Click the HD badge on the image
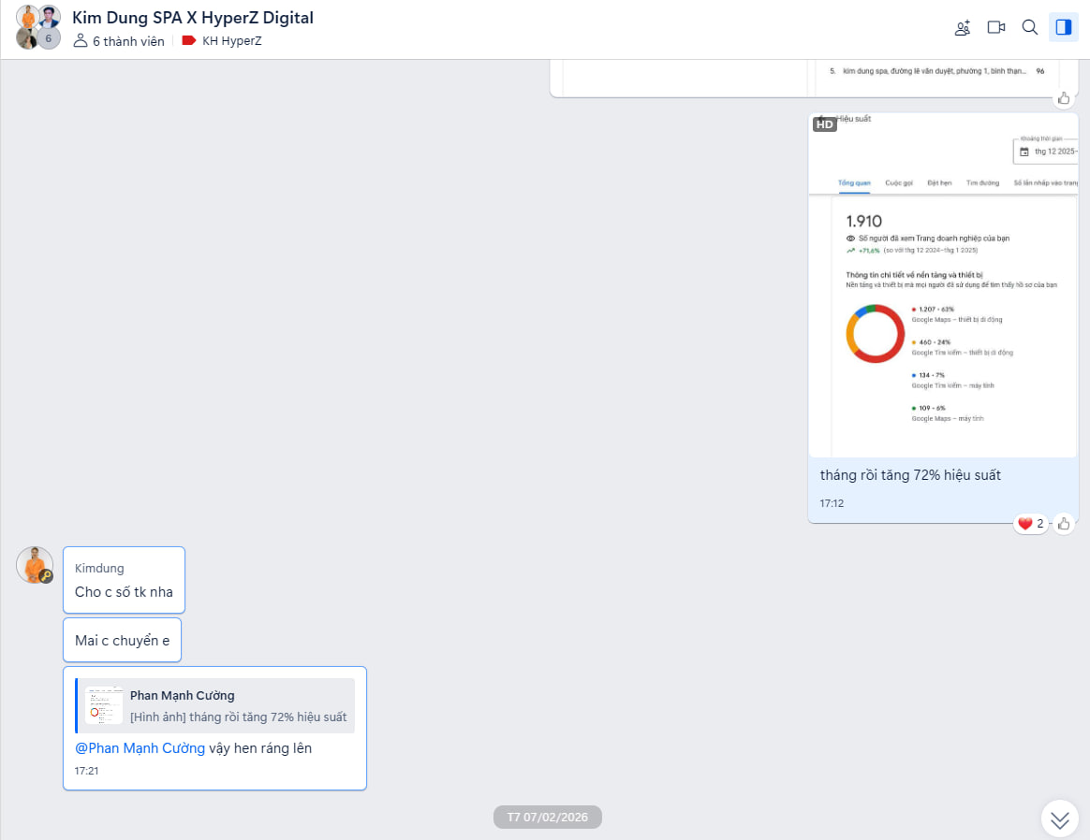 (x=824, y=124)
